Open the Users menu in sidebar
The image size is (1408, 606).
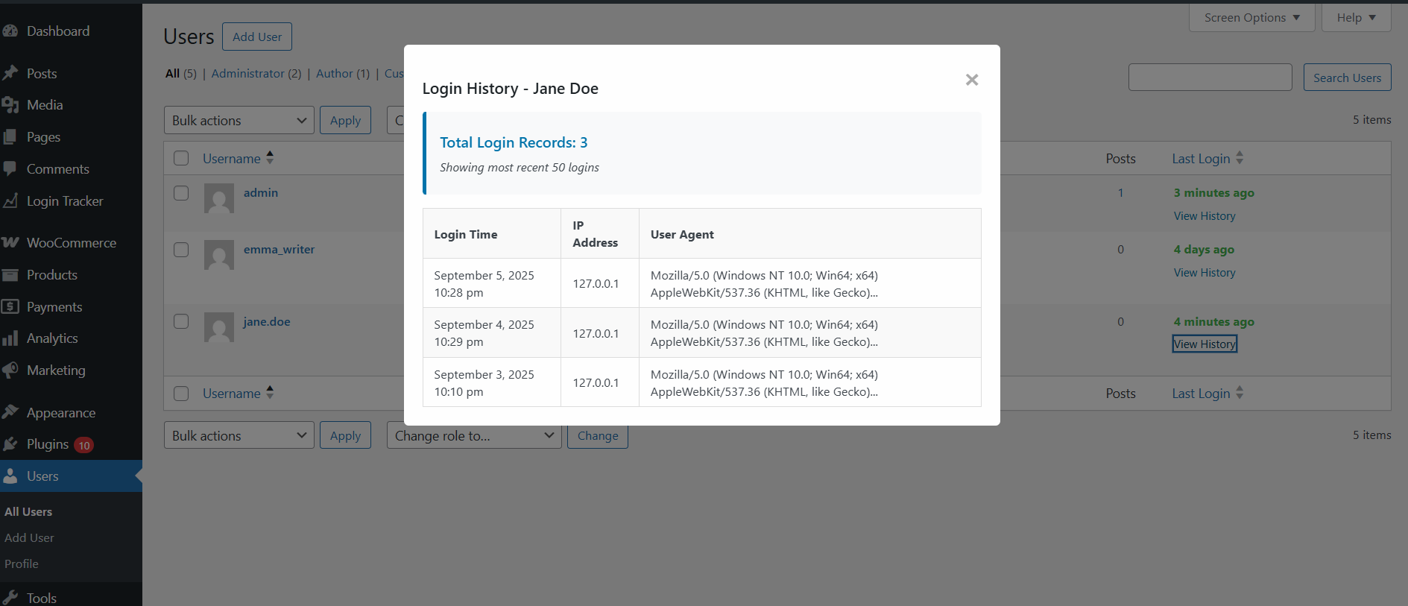[x=44, y=476]
